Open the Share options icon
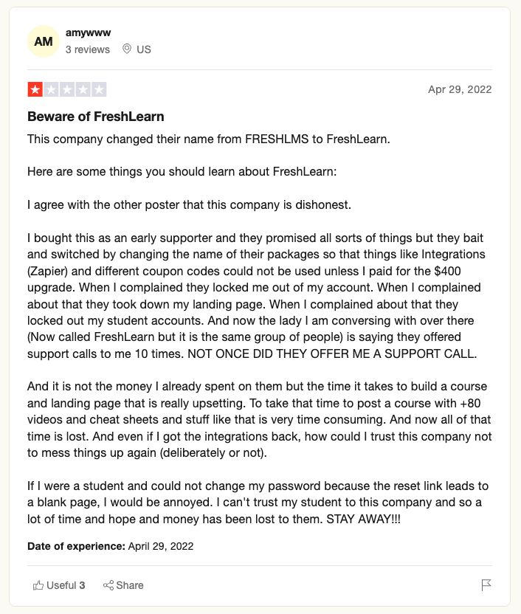 pyautogui.click(x=108, y=584)
